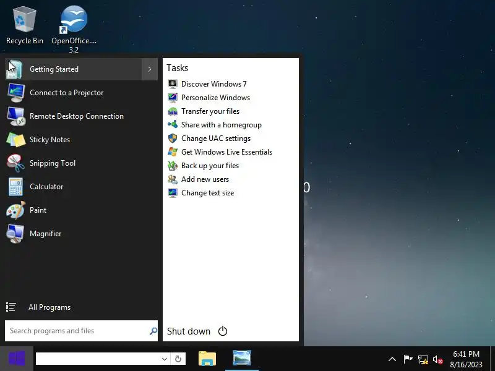Image resolution: width=495 pixels, height=371 pixels.
Task: Open All Programs list
Action: click(x=81, y=307)
